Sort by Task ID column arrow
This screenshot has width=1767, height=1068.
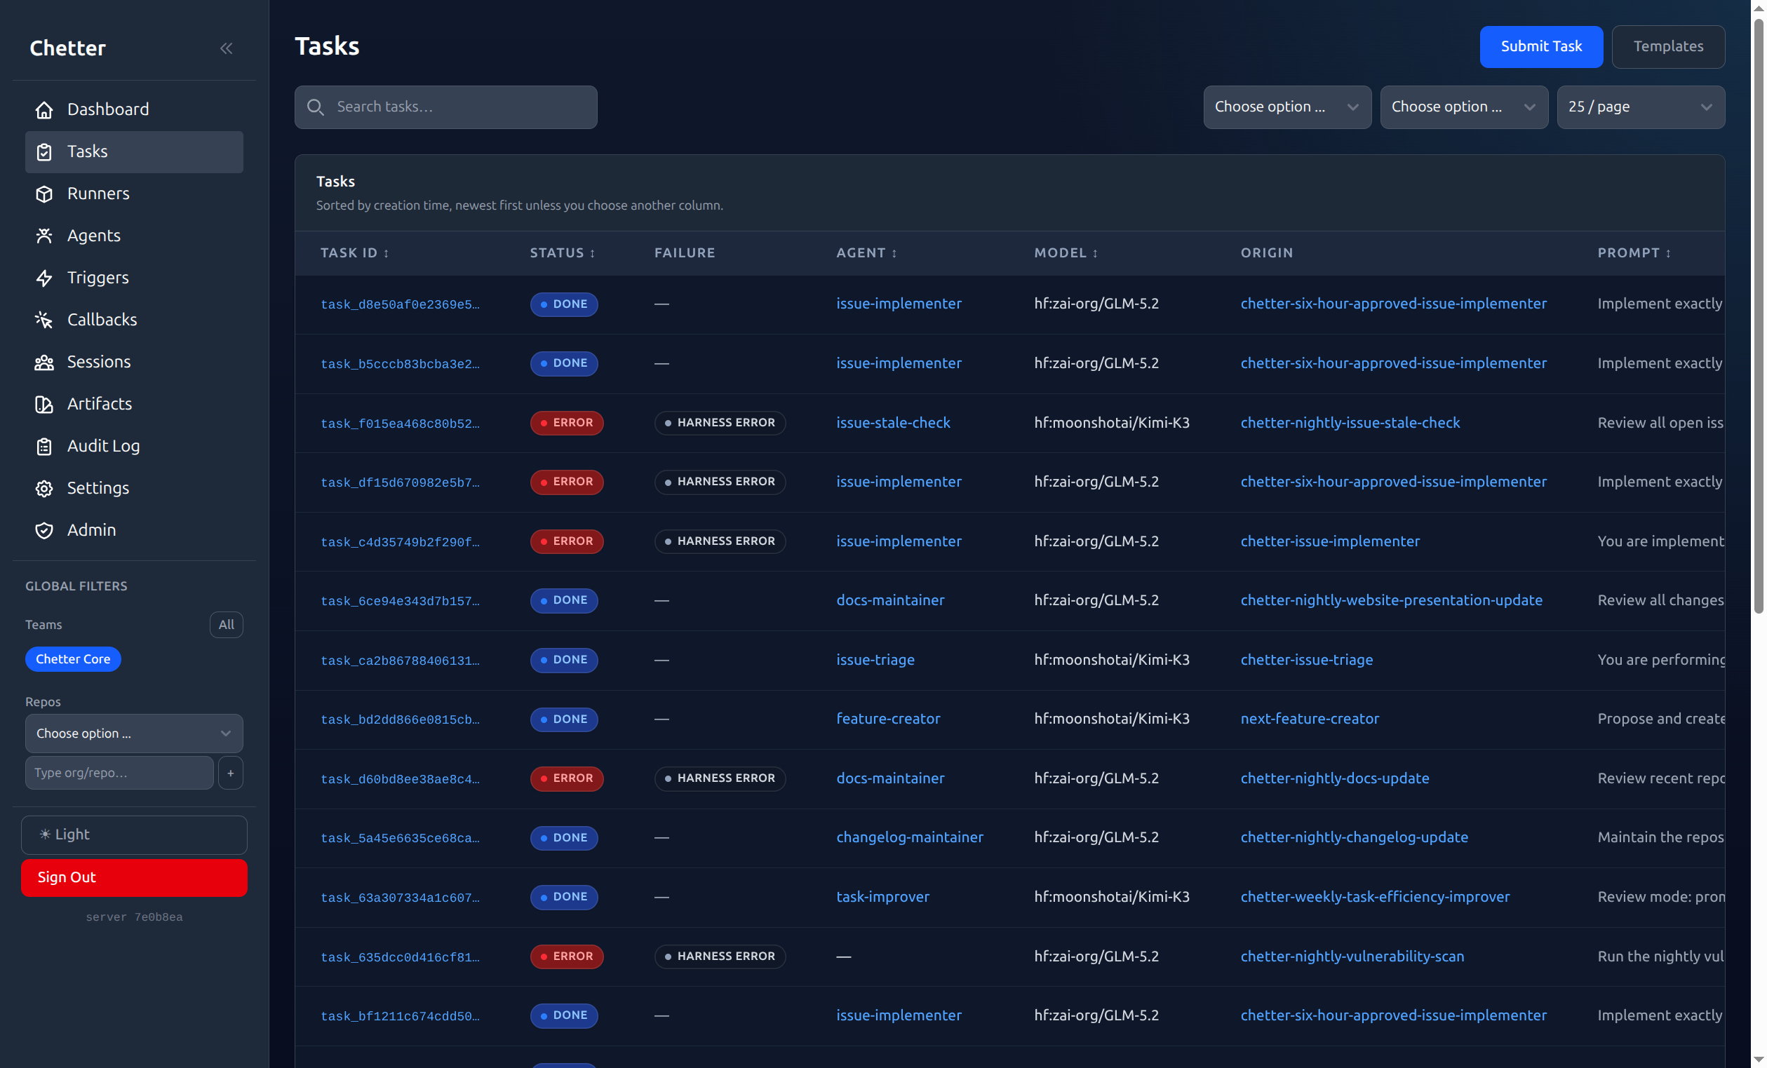pos(387,253)
